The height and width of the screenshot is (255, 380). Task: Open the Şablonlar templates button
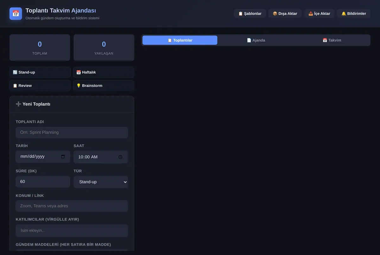(x=250, y=14)
